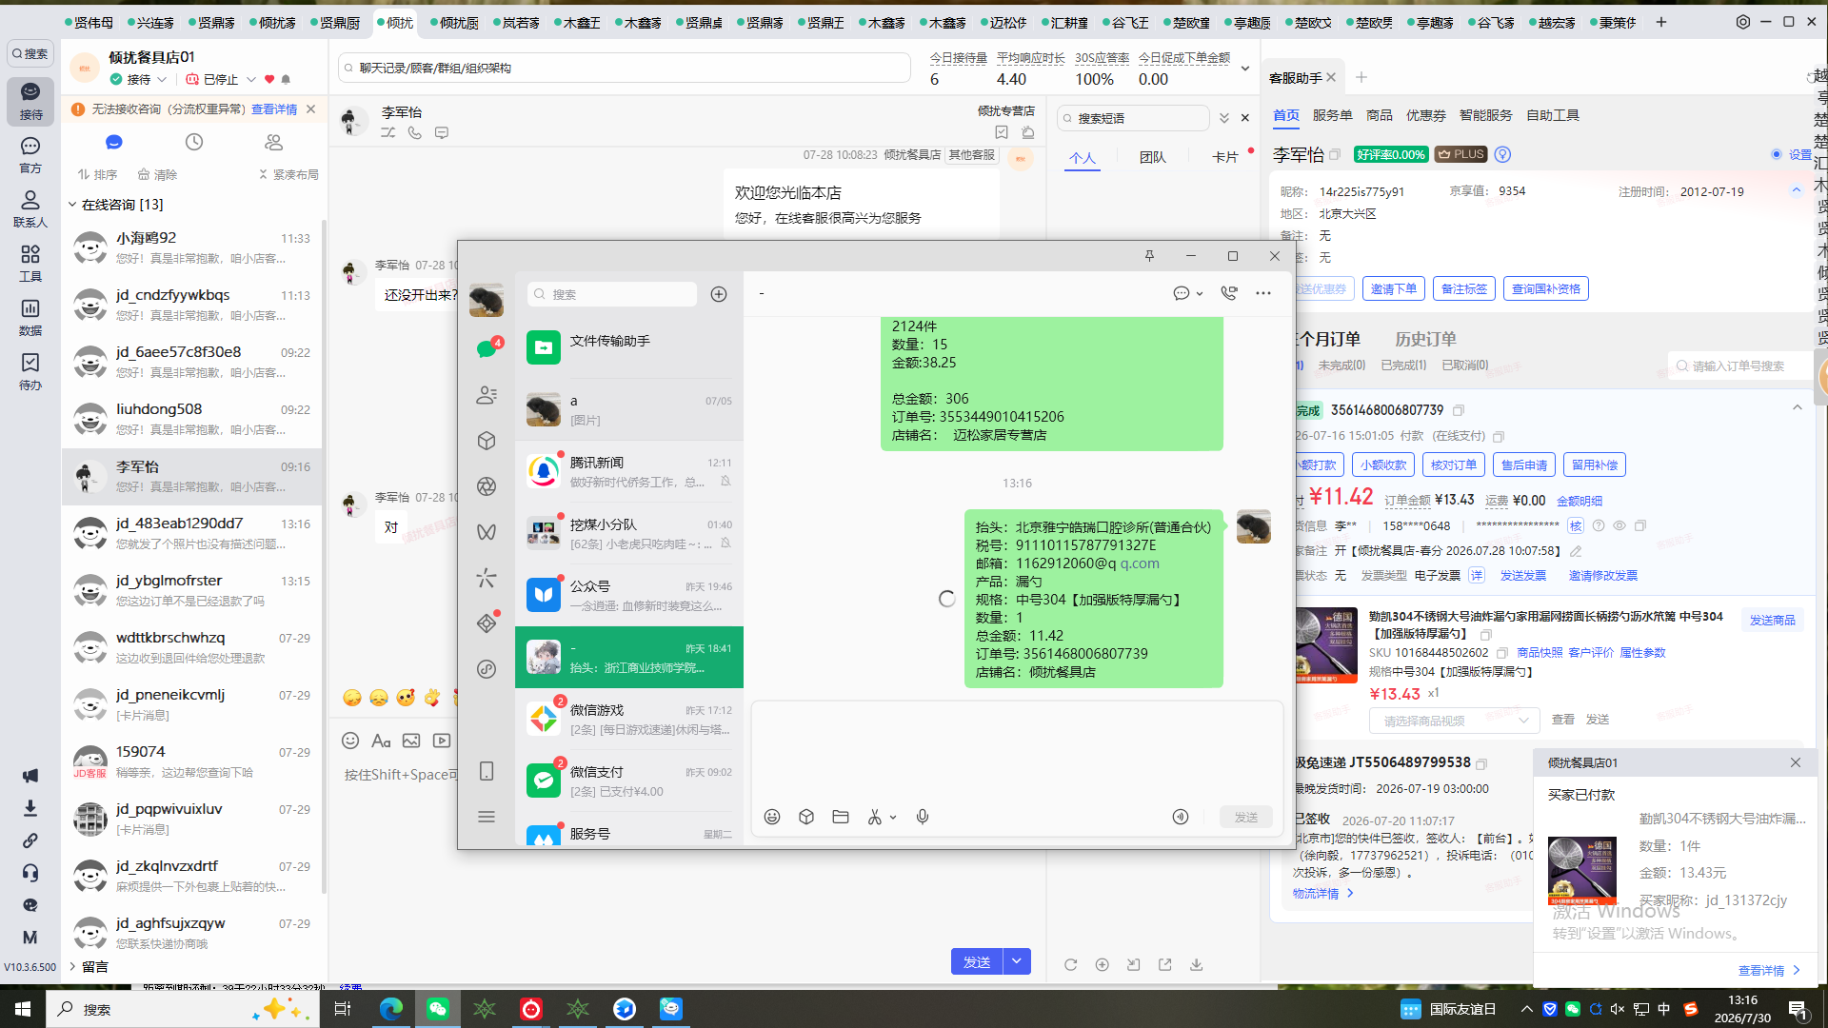Show hidden address with the eye icon

(x=1619, y=525)
